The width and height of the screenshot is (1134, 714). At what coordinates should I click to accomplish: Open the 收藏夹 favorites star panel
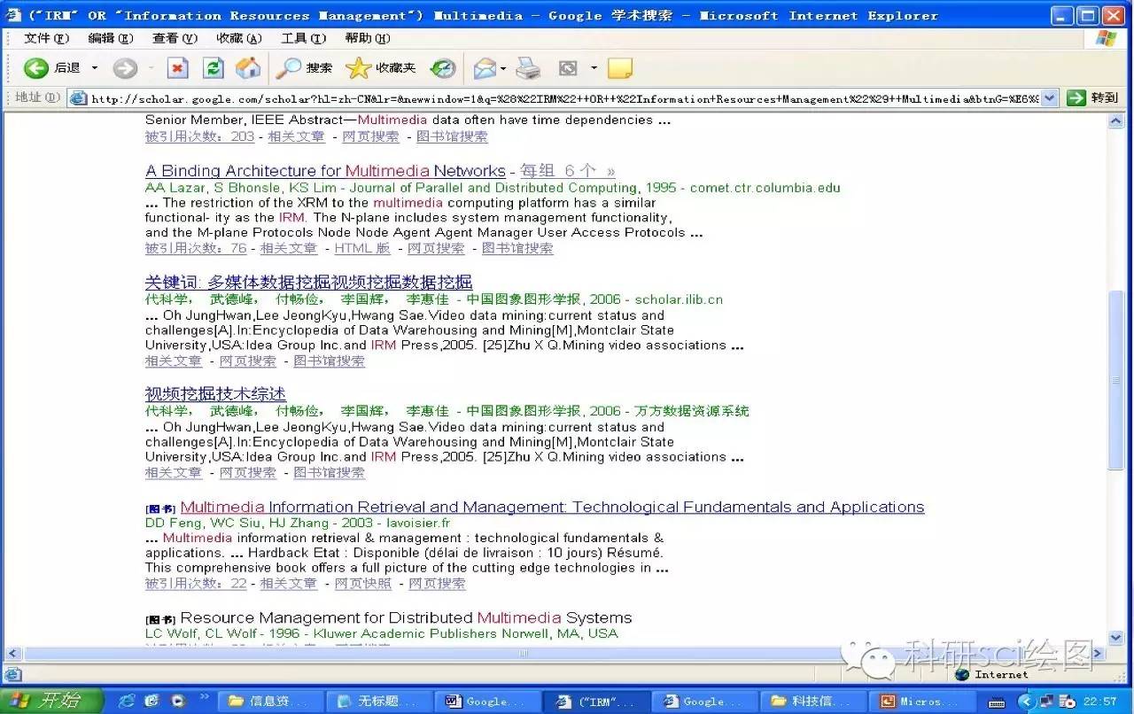(381, 68)
